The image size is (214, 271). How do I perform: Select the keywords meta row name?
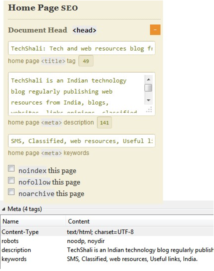[x=14, y=259]
